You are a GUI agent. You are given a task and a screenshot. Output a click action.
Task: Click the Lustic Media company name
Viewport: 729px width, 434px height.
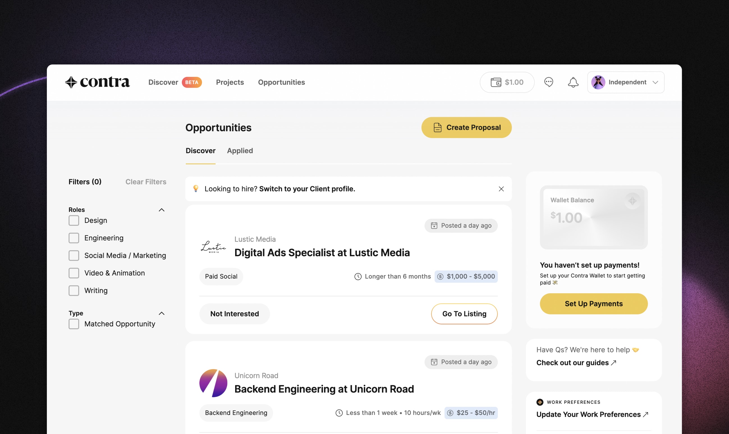(x=255, y=239)
